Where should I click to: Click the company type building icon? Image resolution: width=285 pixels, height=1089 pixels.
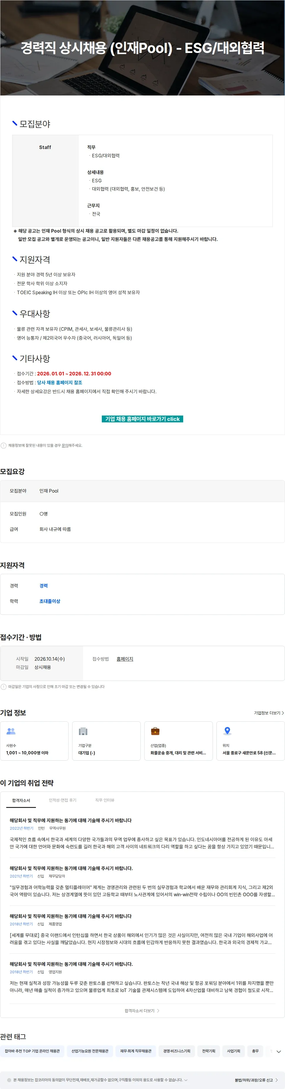(x=83, y=731)
